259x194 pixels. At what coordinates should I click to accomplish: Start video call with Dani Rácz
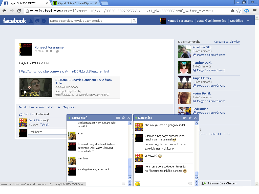coord(185,118)
